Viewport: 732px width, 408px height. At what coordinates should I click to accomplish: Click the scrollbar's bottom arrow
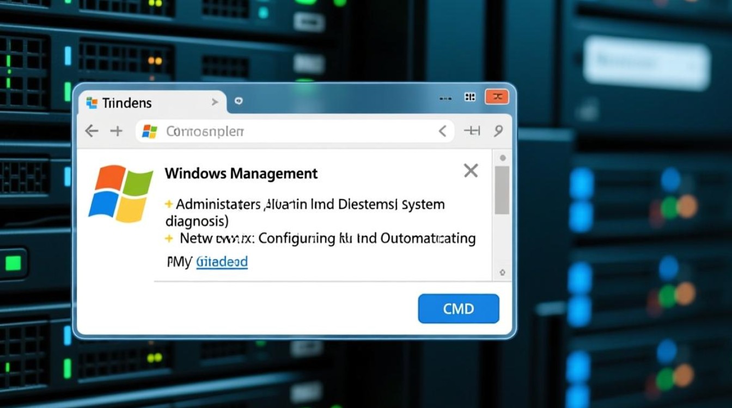pos(502,272)
